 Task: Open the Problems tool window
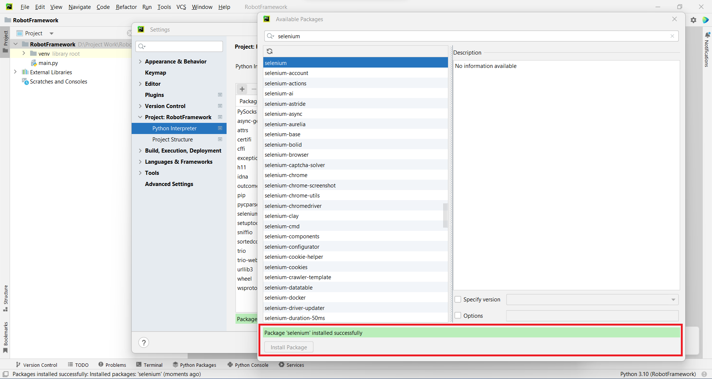[112, 365]
